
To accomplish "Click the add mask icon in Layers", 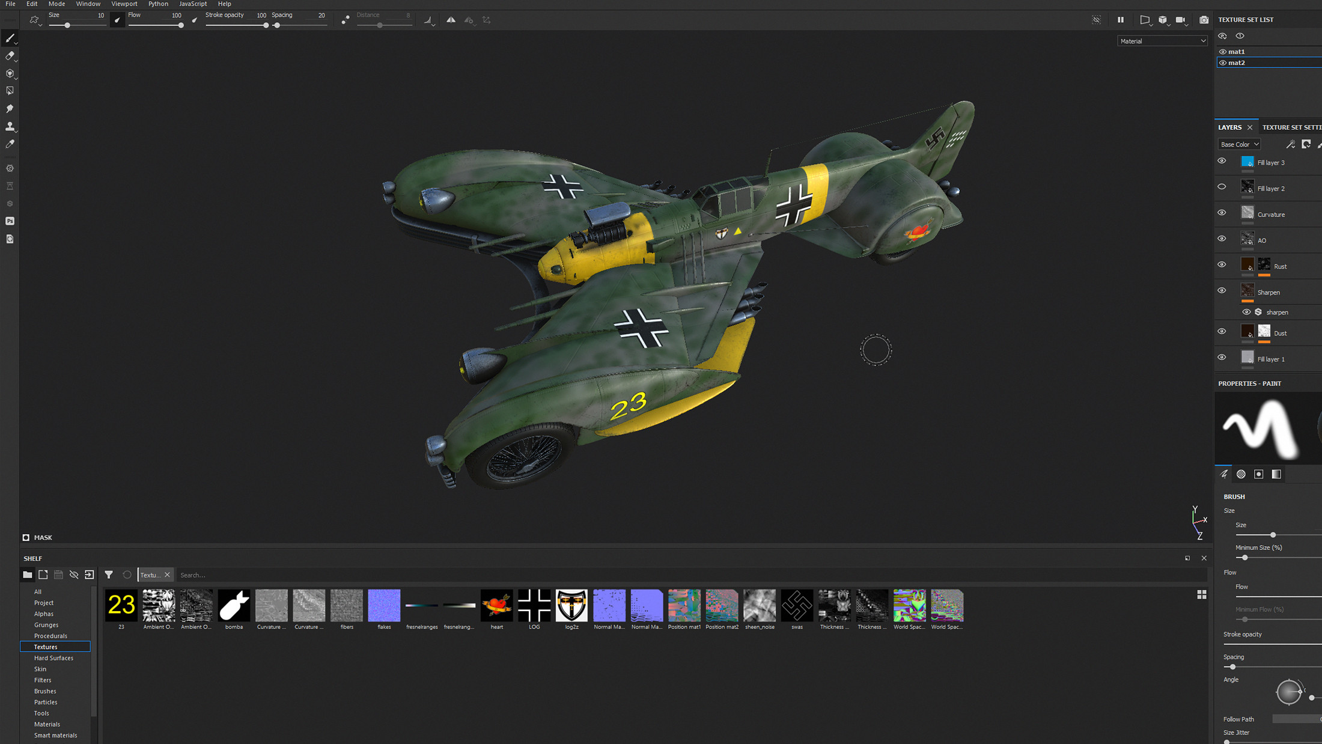I will [1306, 144].
